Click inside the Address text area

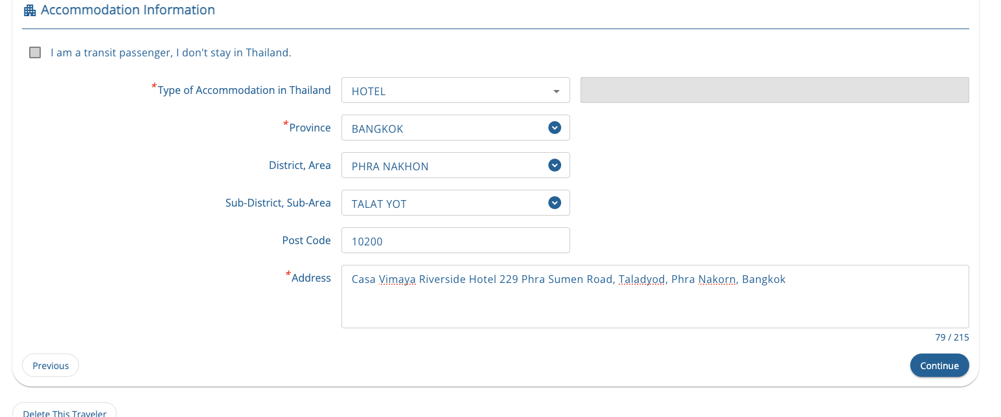pos(654,304)
